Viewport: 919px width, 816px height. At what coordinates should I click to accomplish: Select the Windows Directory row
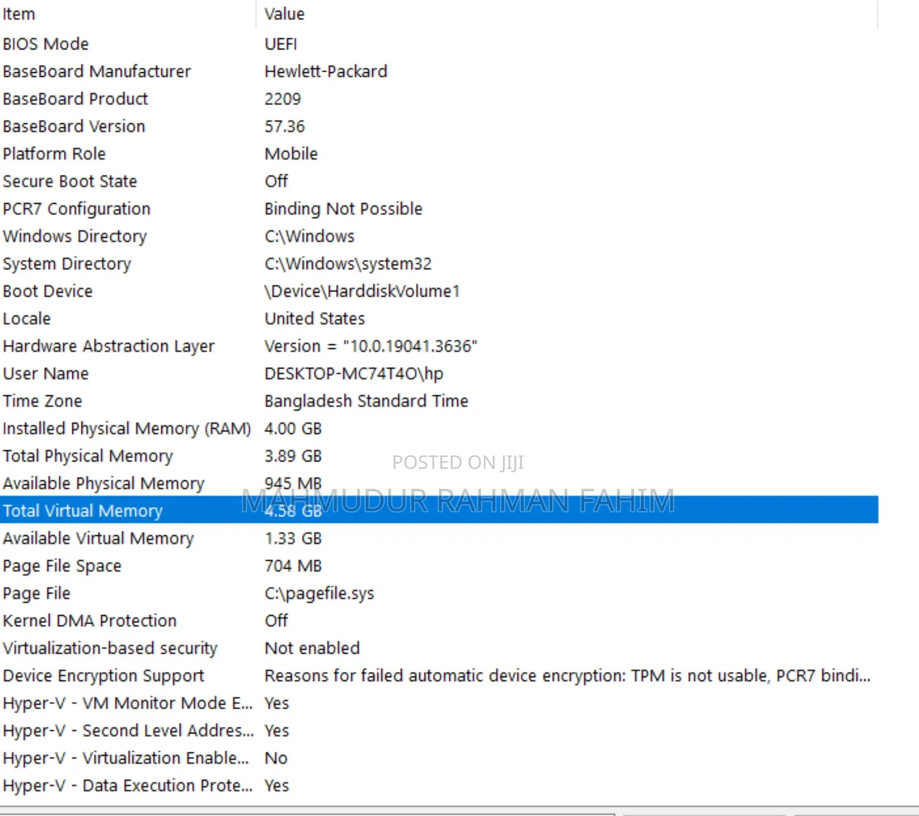tap(75, 236)
